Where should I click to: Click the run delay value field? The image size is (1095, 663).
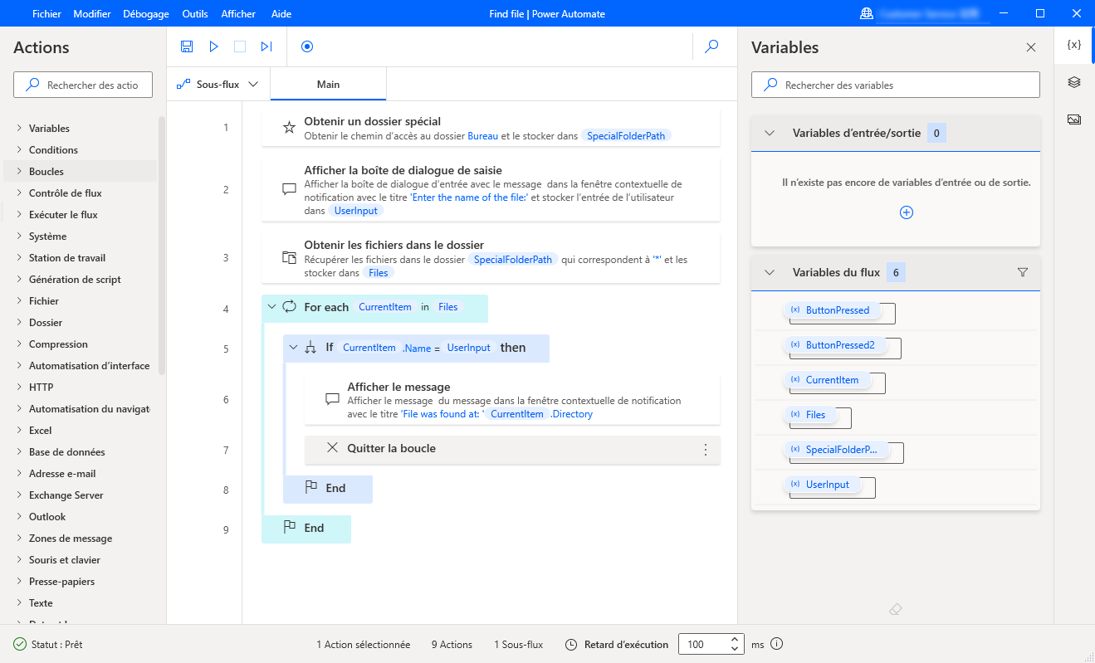click(702, 644)
